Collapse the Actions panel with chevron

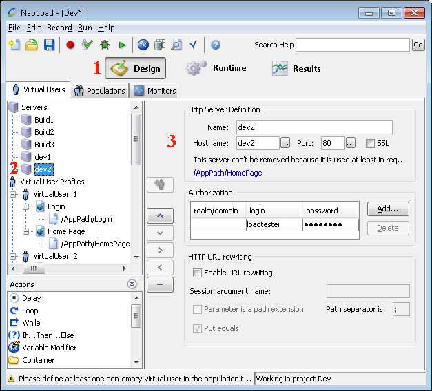(x=132, y=284)
